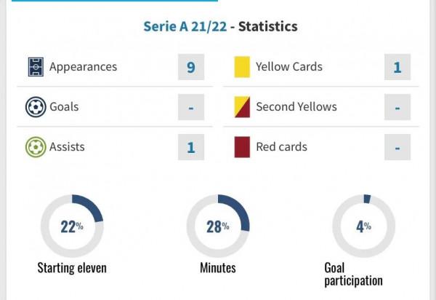
Task: Click the Second Yellows card icon
Action: pyautogui.click(x=241, y=107)
